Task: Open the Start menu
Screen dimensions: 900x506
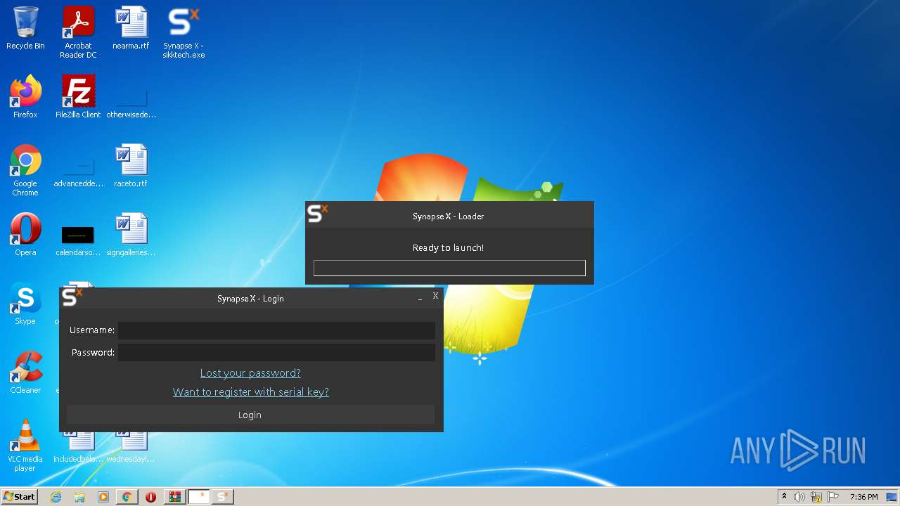Action: coord(20,497)
